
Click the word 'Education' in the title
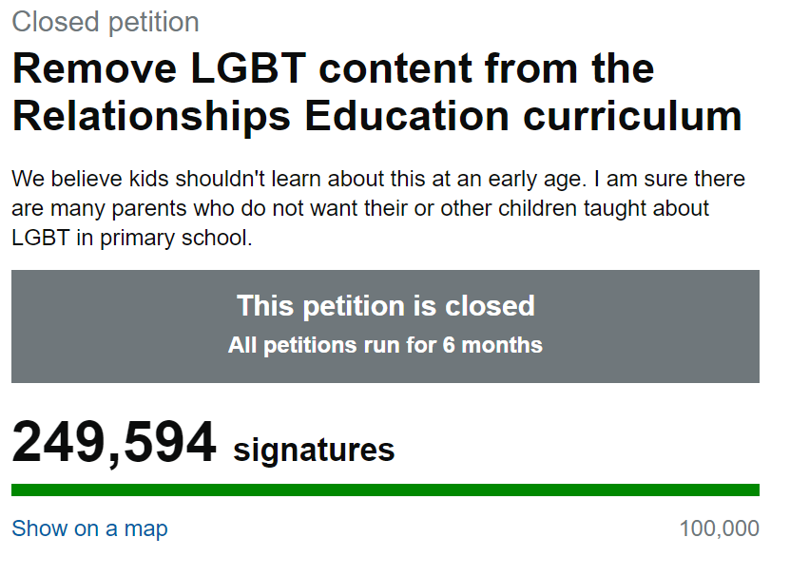pyautogui.click(x=407, y=116)
